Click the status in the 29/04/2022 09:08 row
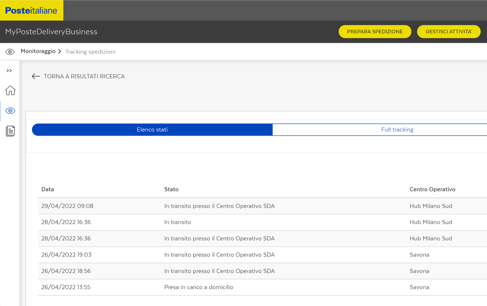The height and width of the screenshot is (306, 487). tap(220, 206)
